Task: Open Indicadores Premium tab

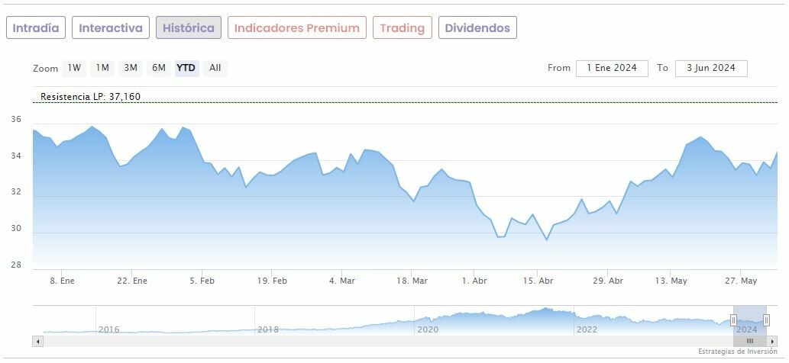Action: 296,28
